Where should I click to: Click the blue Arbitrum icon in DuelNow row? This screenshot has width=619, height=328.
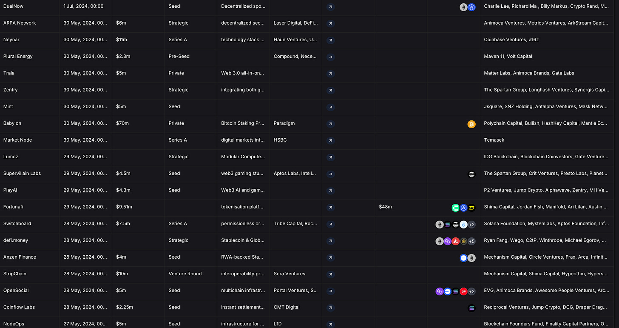pyautogui.click(x=471, y=7)
